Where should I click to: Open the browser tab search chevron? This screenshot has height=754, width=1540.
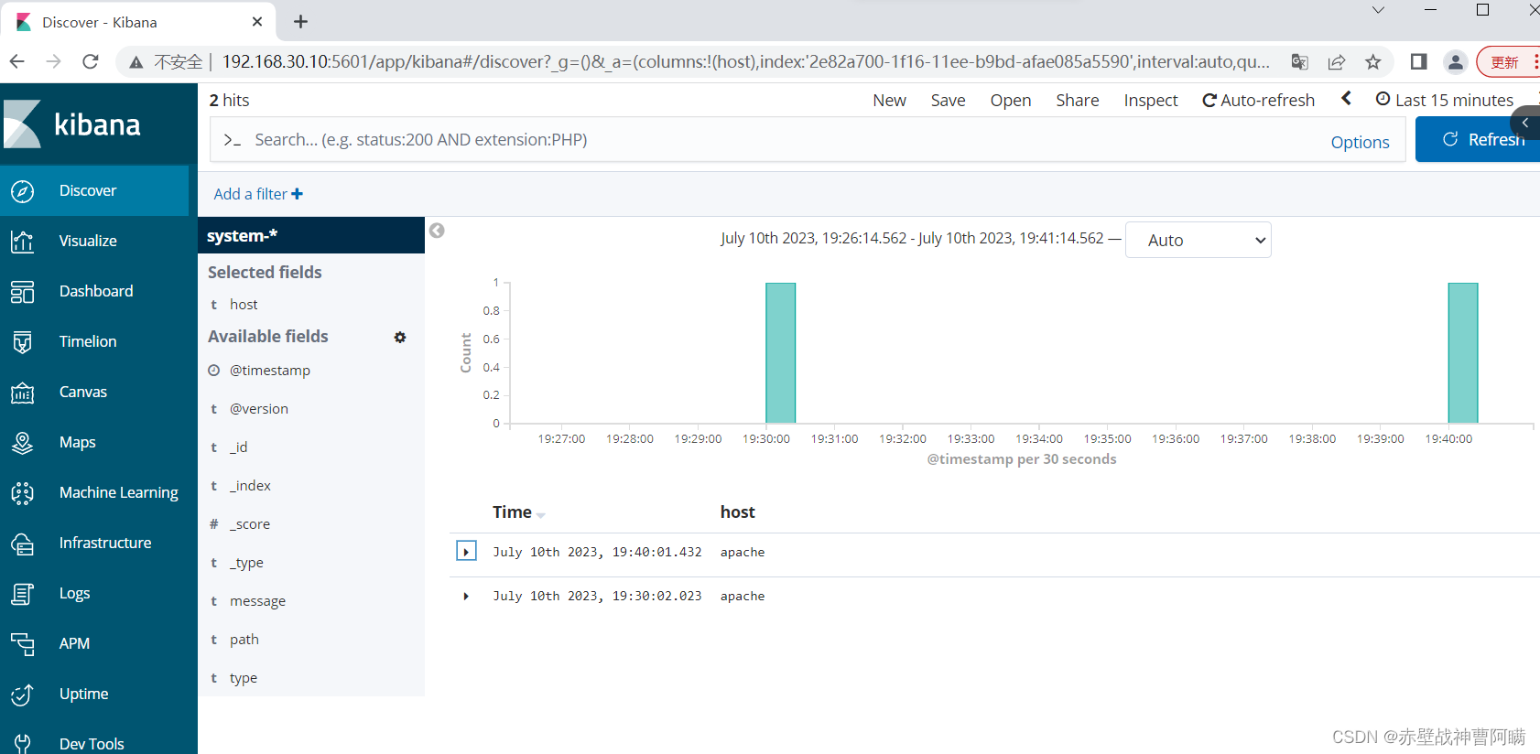click(x=1378, y=10)
